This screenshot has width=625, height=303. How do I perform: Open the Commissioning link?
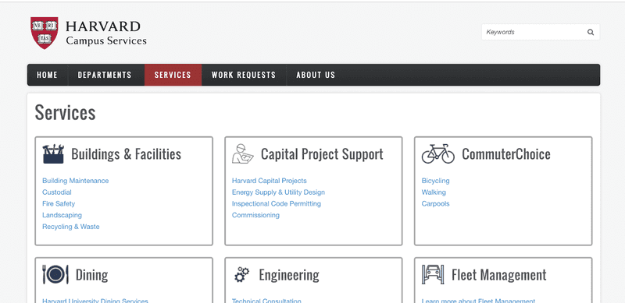click(x=256, y=215)
